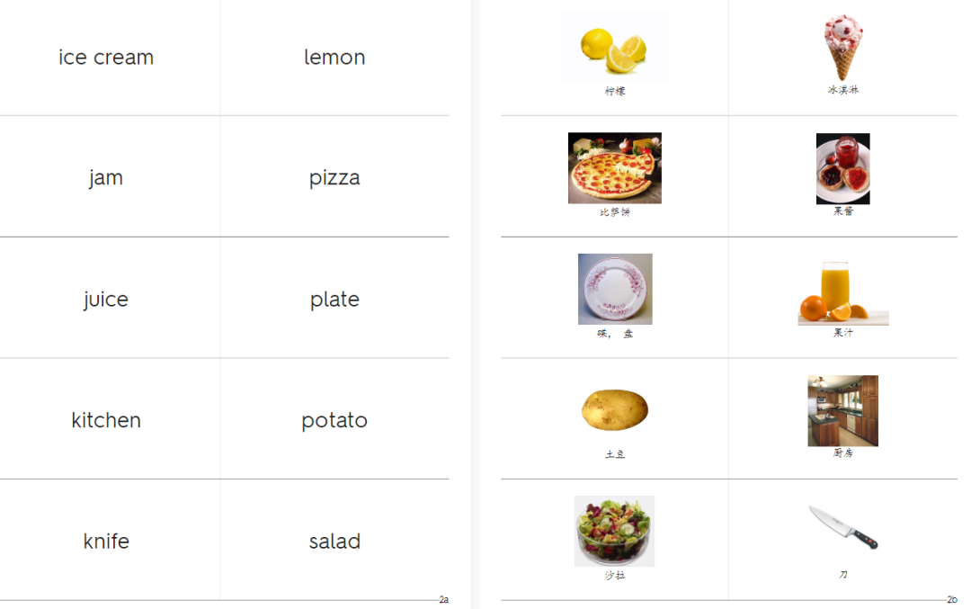Click the "kitchen" word card
The width and height of the screenshot is (971, 609).
tap(106, 420)
